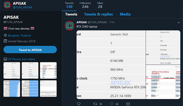183x106 pixels.
Task: Click the Tweet to APISAK button
Action: point(30,50)
